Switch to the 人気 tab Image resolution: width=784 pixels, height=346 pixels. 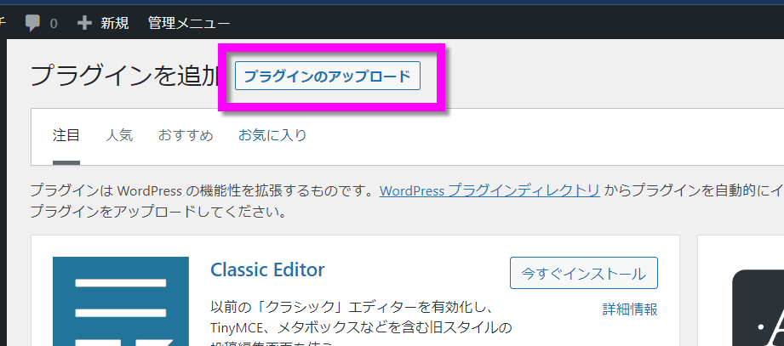[119, 135]
